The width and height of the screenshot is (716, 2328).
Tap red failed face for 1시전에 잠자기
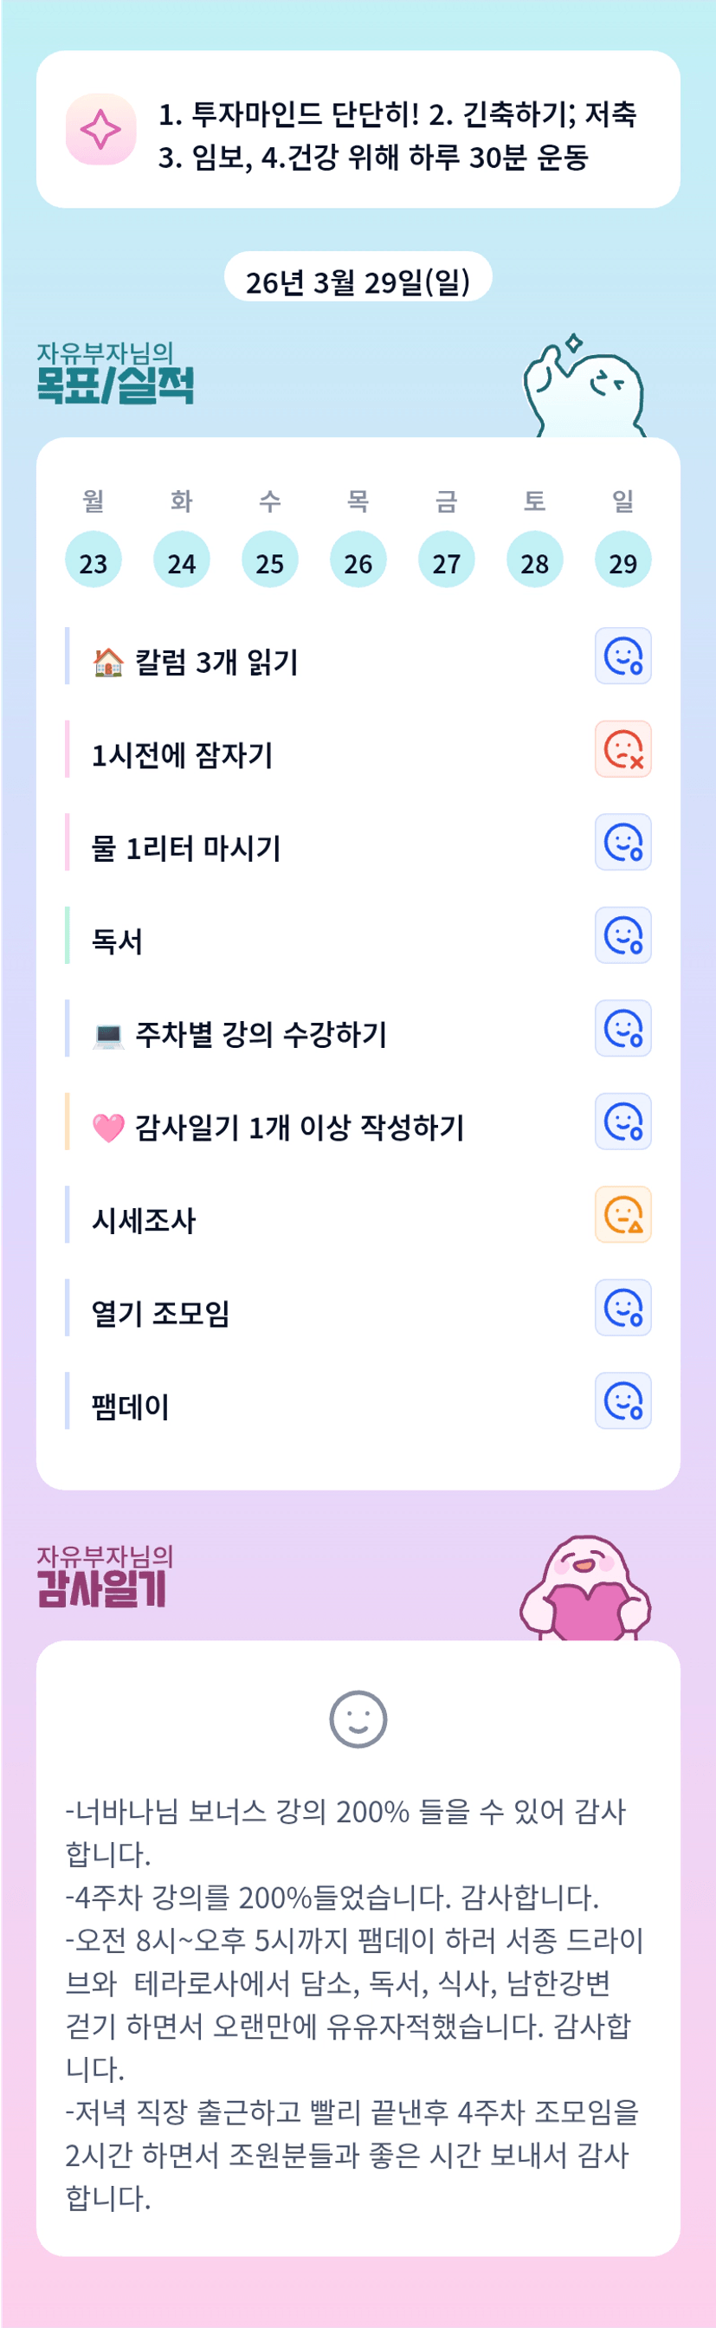pyautogui.click(x=622, y=749)
